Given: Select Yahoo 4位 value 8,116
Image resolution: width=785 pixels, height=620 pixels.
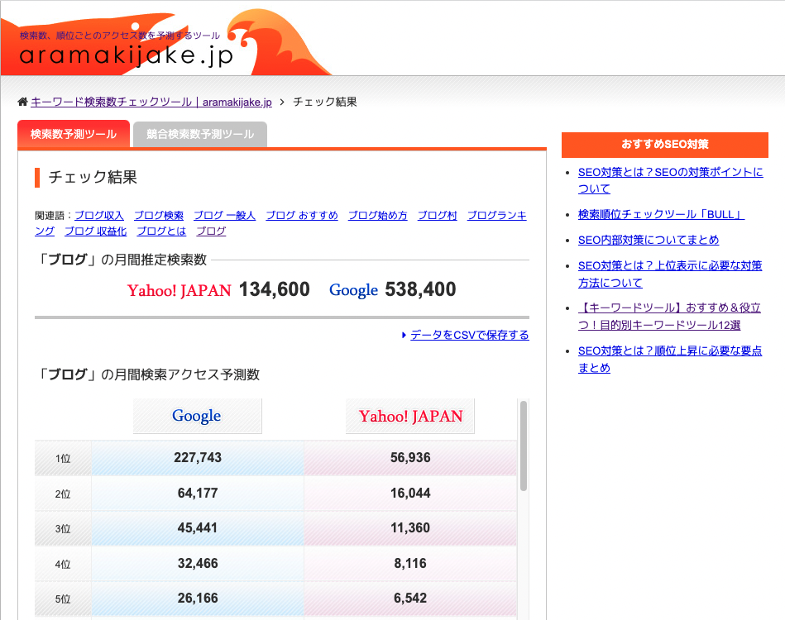Looking at the screenshot, I should click(x=410, y=563).
